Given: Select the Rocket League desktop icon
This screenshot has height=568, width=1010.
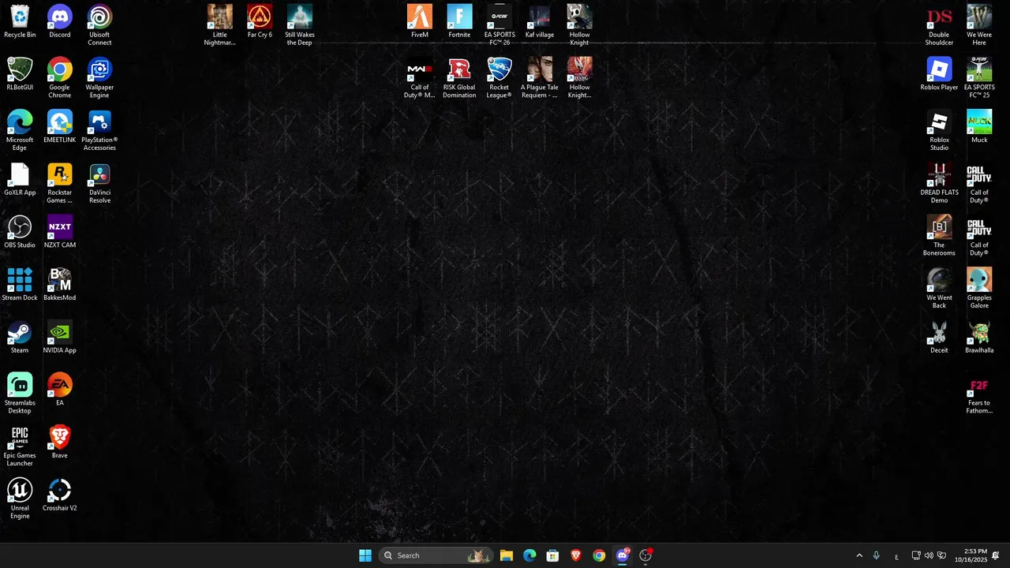Looking at the screenshot, I should pos(499,78).
